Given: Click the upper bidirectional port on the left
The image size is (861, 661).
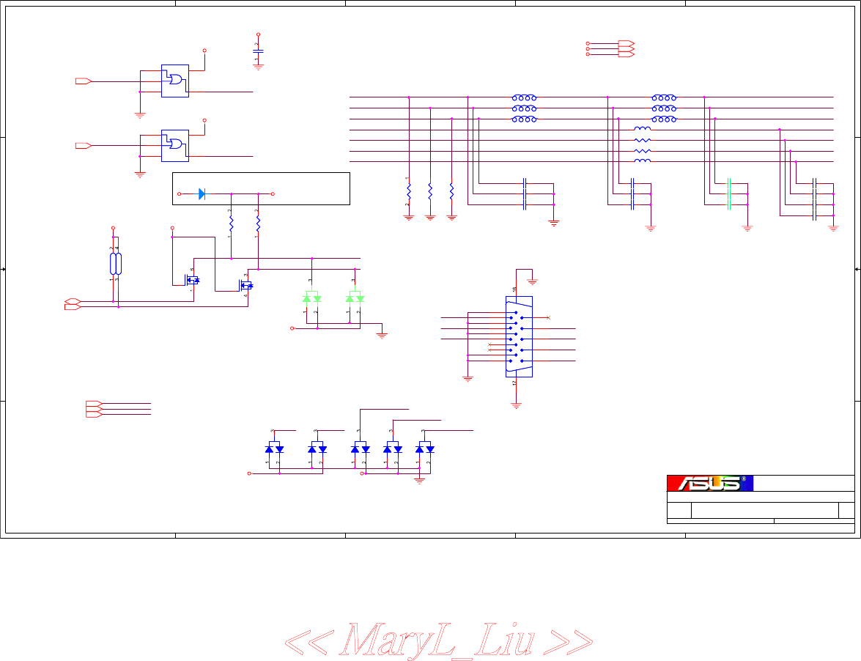Looking at the screenshot, I should pos(73,301).
